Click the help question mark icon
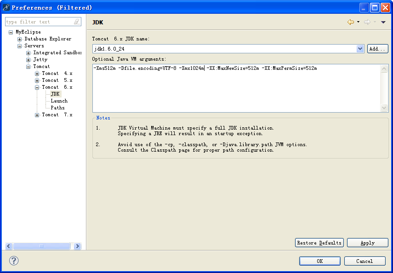This screenshot has height=273, width=393. tap(14, 261)
